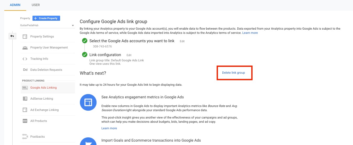Click 'Link group title: Default Google Ads Link' text
Viewport: 353px width, 145px height.
[x=117, y=60]
